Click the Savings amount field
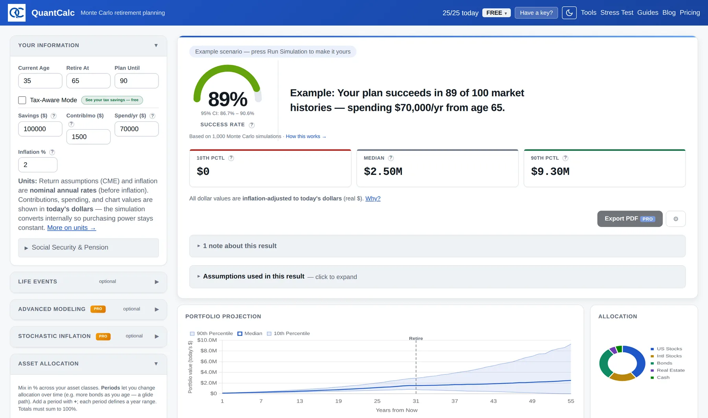This screenshot has height=418, width=708. click(40, 129)
